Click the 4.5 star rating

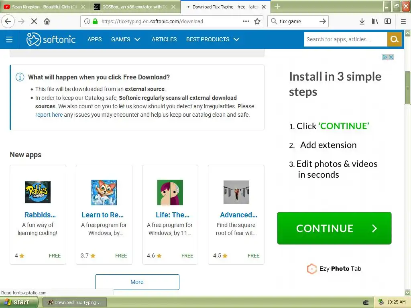point(220,255)
